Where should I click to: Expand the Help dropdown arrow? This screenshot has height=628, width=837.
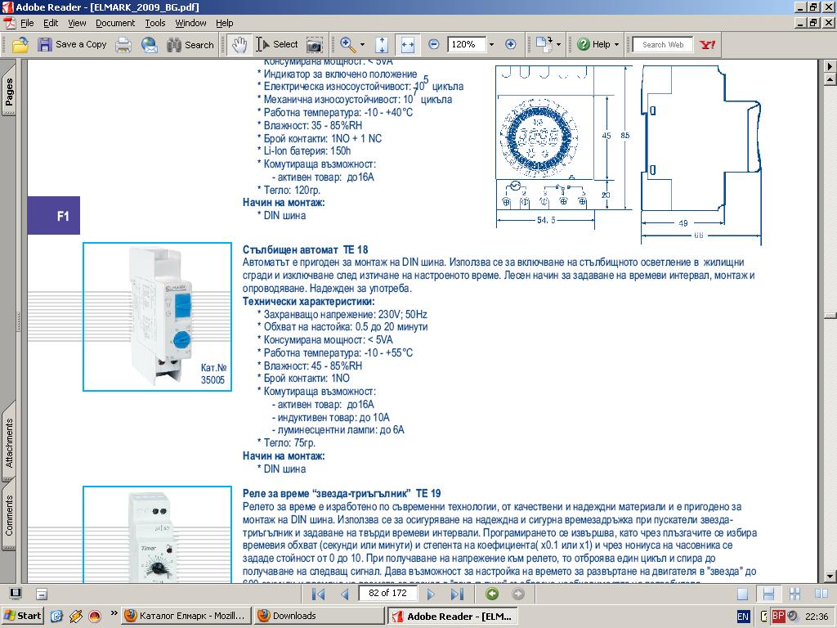point(616,45)
